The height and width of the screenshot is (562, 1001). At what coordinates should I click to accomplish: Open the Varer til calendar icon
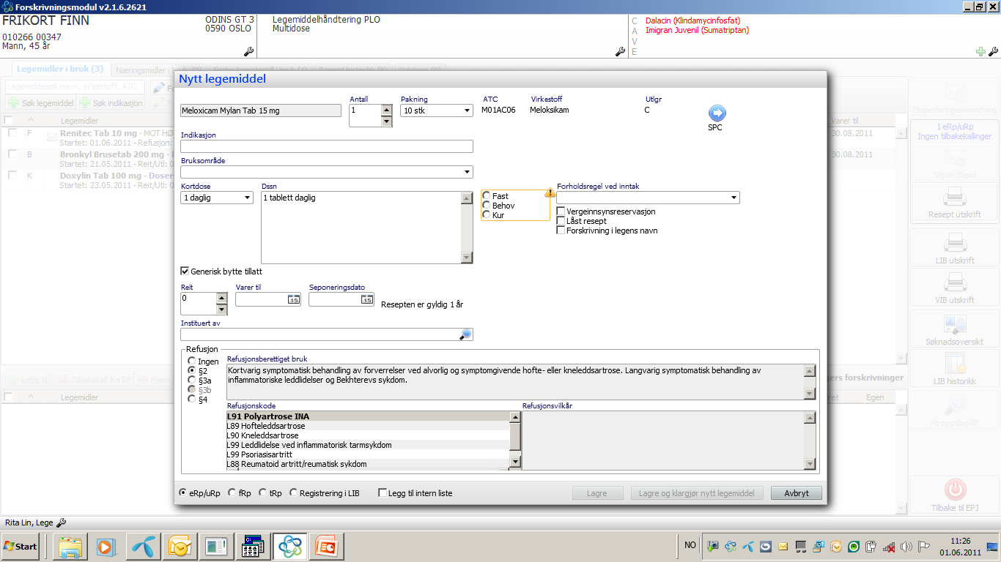click(x=293, y=299)
